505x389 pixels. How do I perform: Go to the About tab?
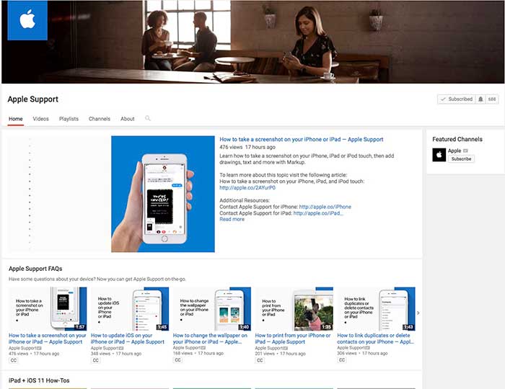[128, 119]
